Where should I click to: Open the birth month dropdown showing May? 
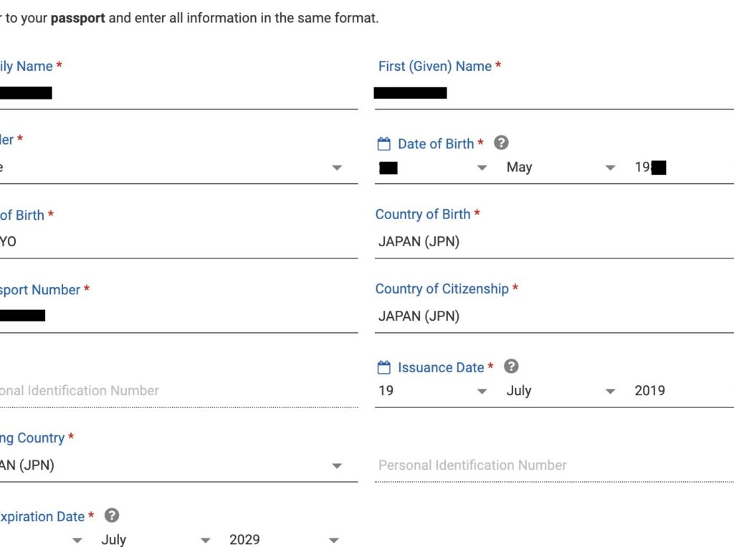pyautogui.click(x=561, y=168)
